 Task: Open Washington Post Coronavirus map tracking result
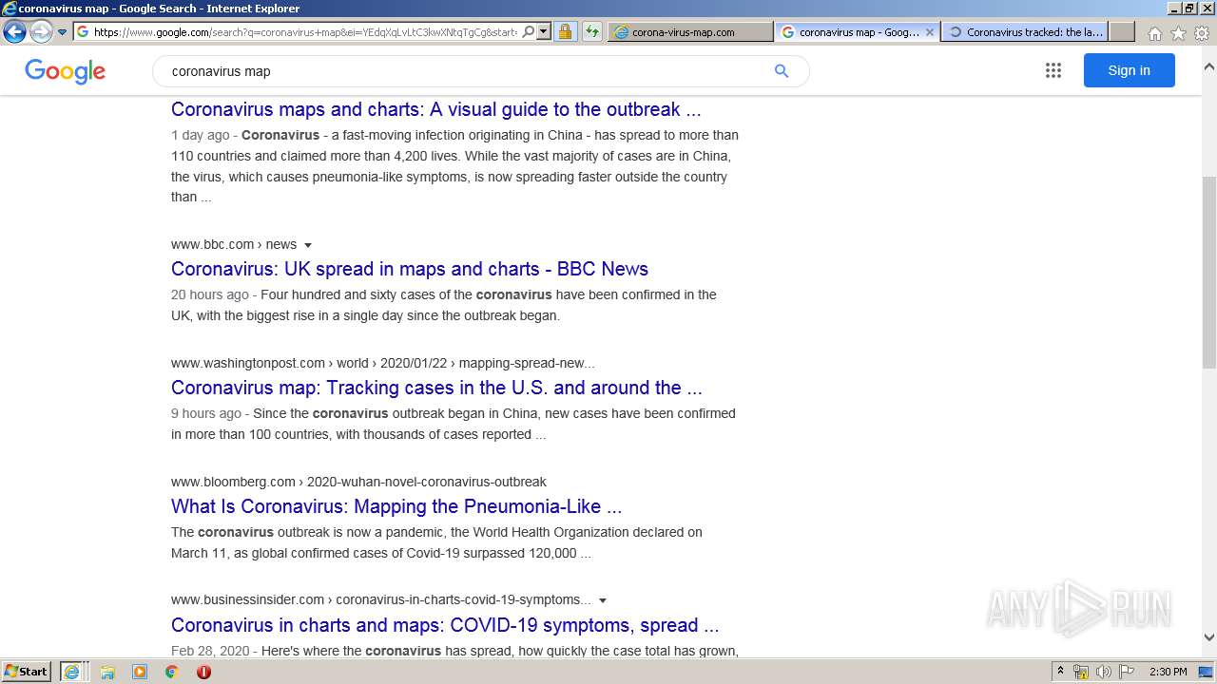[436, 388]
